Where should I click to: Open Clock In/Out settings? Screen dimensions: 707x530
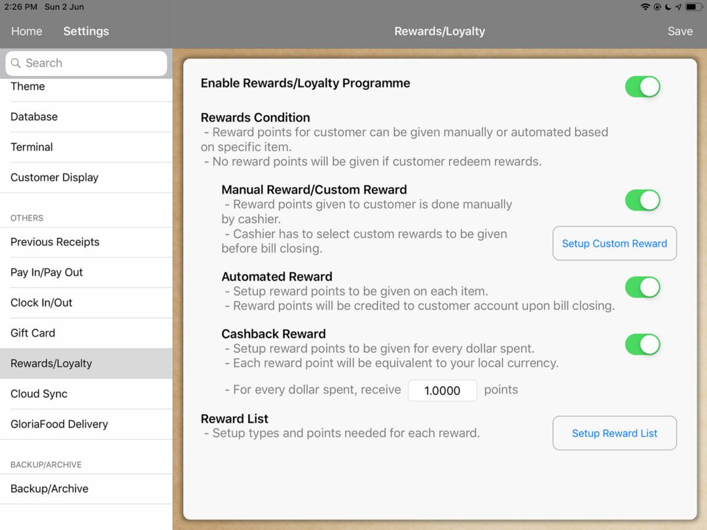click(x=41, y=303)
